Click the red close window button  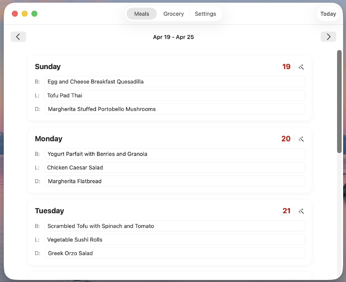pyautogui.click(x=15, y=14)
